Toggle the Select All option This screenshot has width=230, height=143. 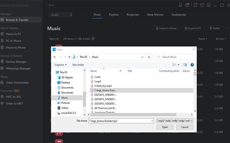54,39
